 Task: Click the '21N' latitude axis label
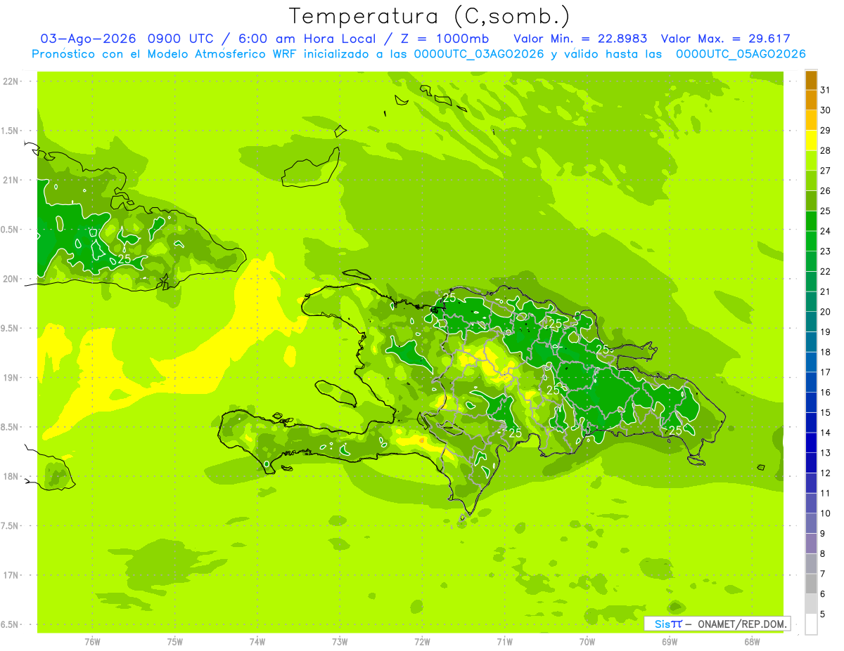point(12,180)
